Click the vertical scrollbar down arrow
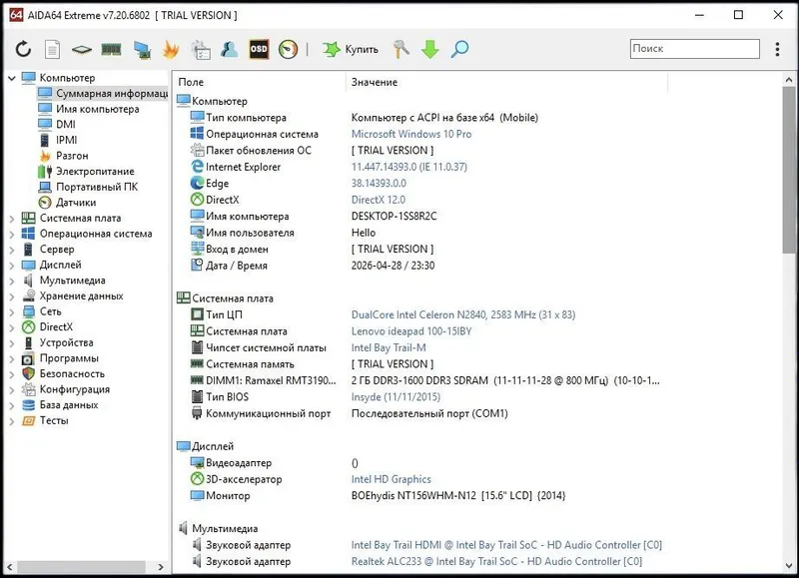This screenshot has width=799, height=578. click(789, 565)
